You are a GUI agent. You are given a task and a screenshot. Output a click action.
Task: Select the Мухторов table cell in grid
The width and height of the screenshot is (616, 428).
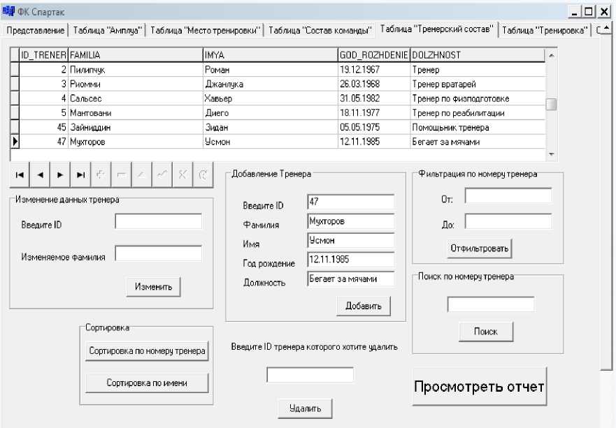pyautogui.click(x=136, y=142)
